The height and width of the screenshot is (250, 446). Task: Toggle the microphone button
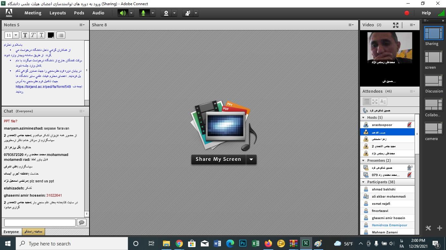coord(143,13)
